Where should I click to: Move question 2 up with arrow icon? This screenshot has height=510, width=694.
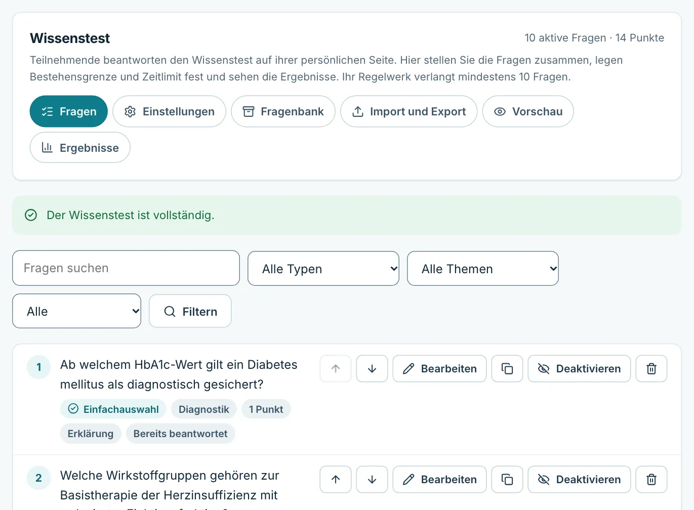[x=336, y=480]
